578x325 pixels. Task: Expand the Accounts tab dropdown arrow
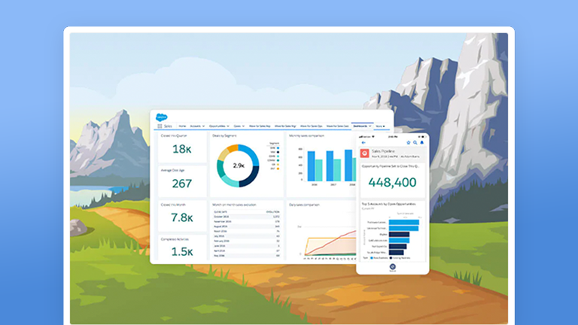click(203, 126)
